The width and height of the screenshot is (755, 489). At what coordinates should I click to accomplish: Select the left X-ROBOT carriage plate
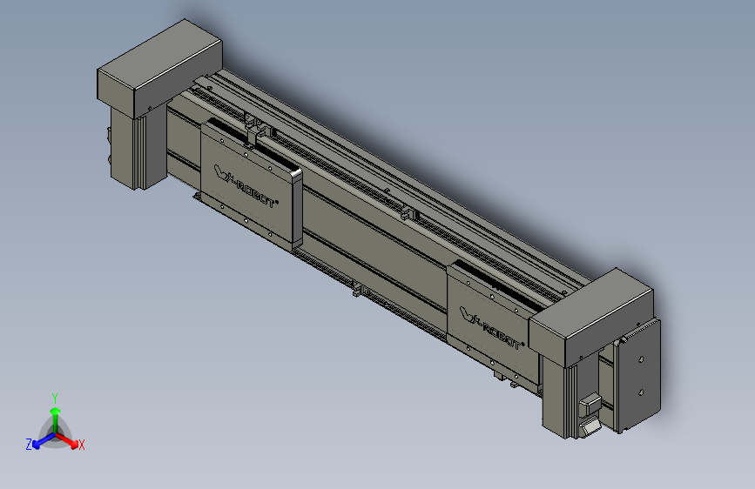[x=251, y=185]
